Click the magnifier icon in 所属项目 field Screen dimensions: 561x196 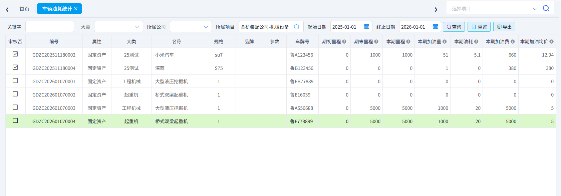point(296,27)
